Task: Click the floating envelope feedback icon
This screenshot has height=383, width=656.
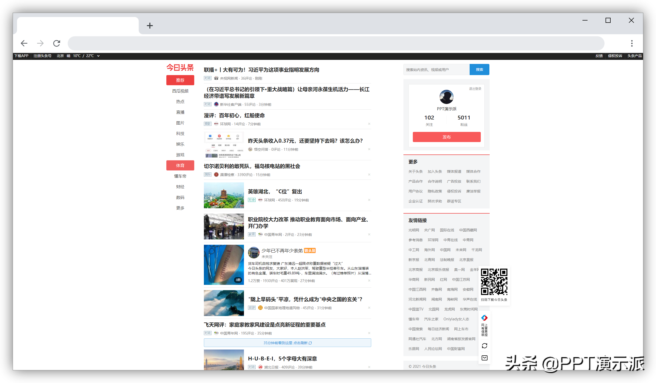Action: tap(484, 358)
